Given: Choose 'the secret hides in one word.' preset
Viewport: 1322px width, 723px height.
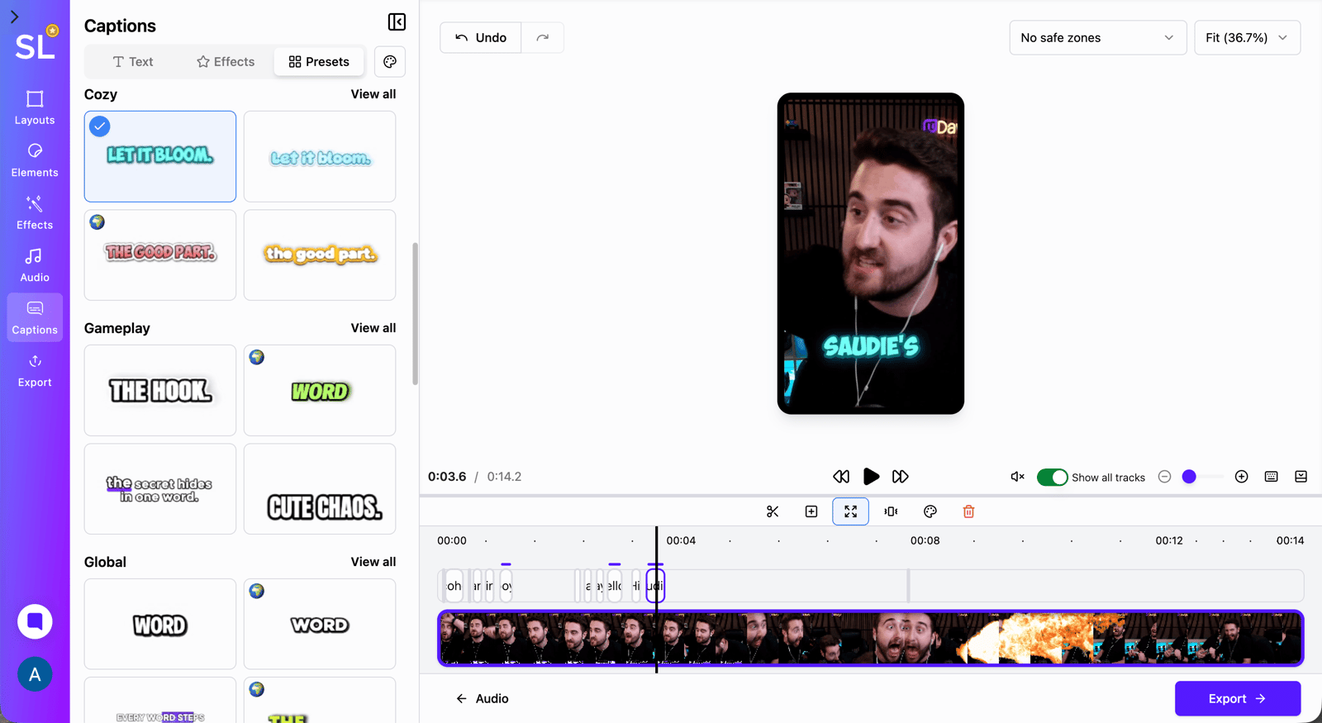Looking at the screenshot, I should coord(160,489).
